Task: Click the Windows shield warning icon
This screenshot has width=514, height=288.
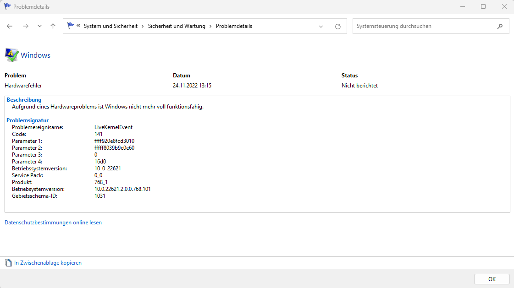Action: pos(11,54)
